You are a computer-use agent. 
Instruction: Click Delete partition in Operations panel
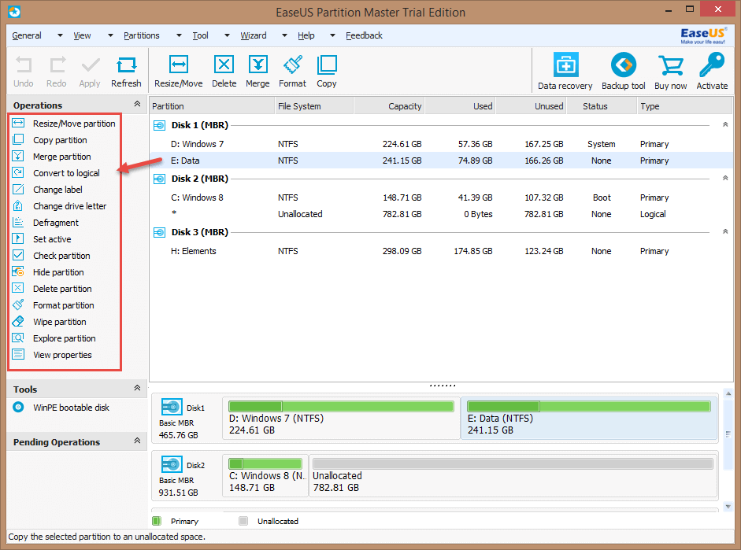52,289
